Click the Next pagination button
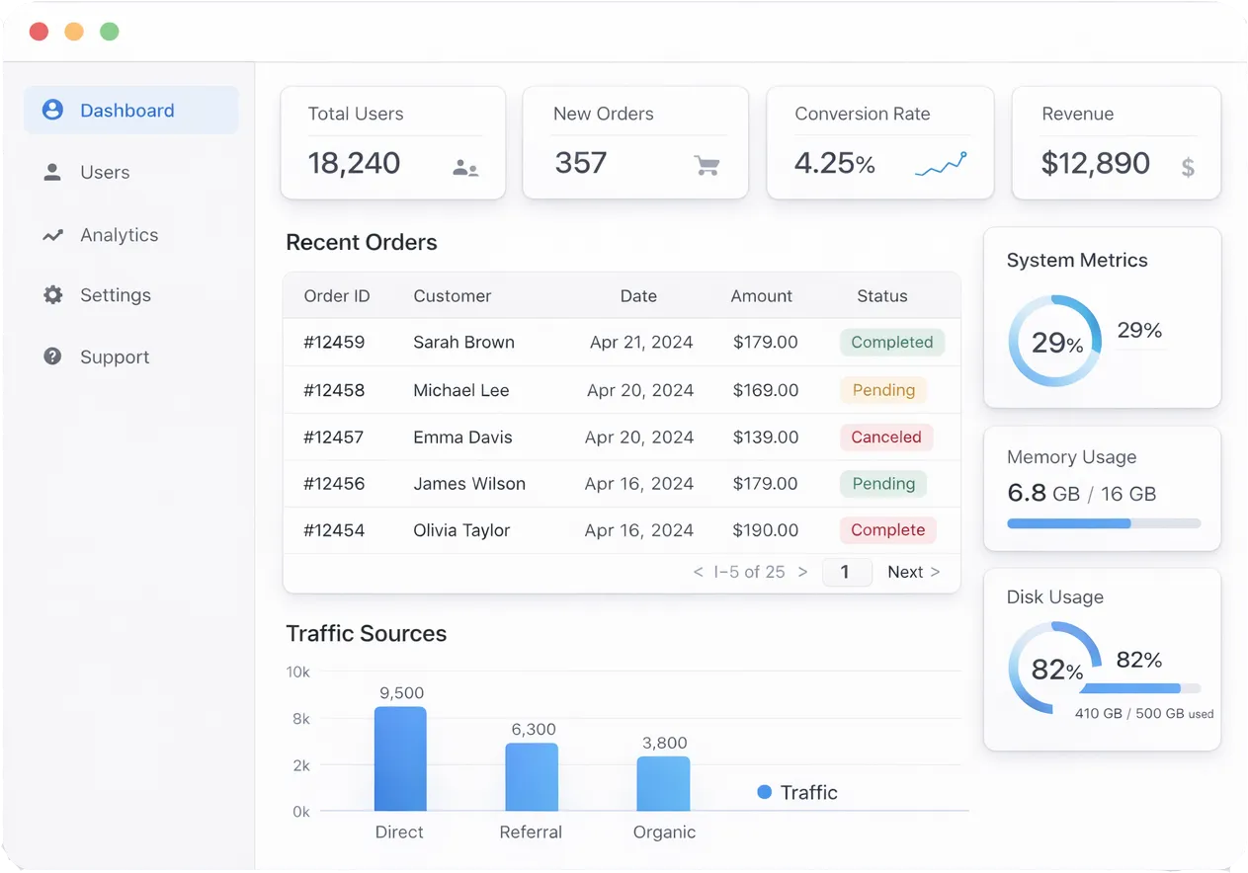Image resolution: width=1248 pixels, height=873 pixels. tap(913, 572)
